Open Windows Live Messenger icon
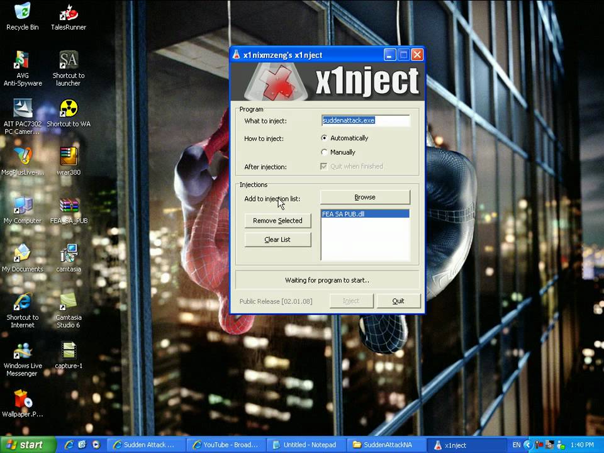This screenshot has height=453, width=604. 23,359
